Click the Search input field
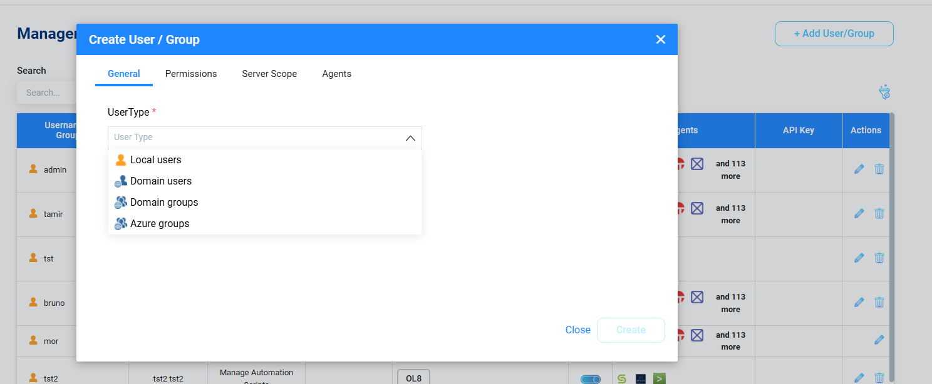The image size is (932, 384). 46,93
